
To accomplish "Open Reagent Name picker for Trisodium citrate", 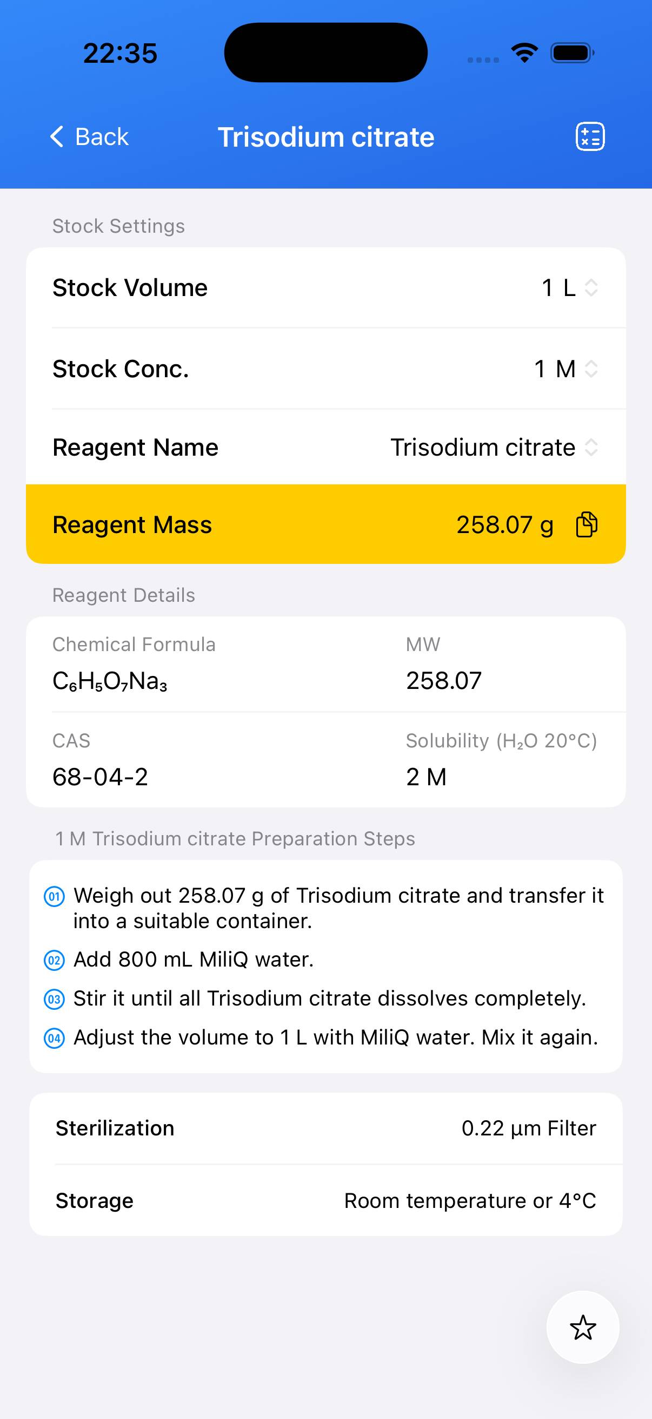I will coord(494,447).
